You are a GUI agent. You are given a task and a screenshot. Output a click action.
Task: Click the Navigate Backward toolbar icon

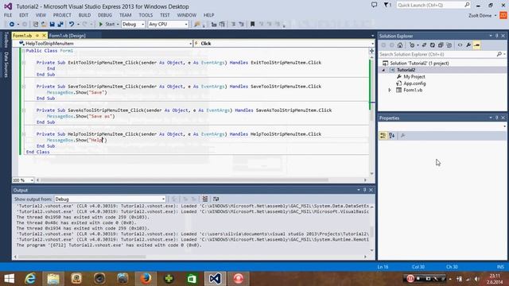tap(12, 25)
